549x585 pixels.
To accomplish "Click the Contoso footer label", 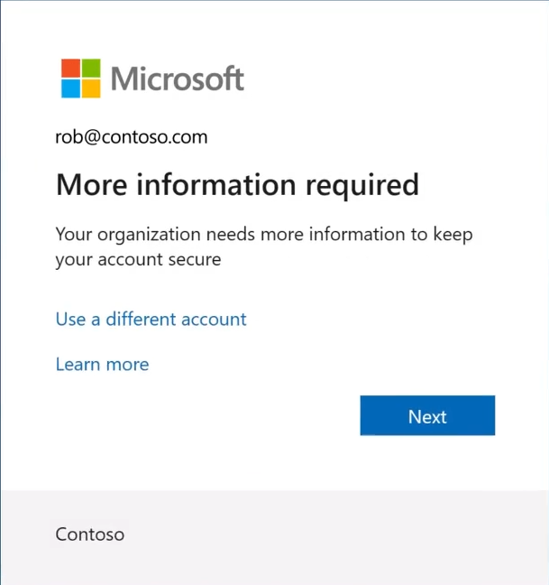I will point(90,534).
